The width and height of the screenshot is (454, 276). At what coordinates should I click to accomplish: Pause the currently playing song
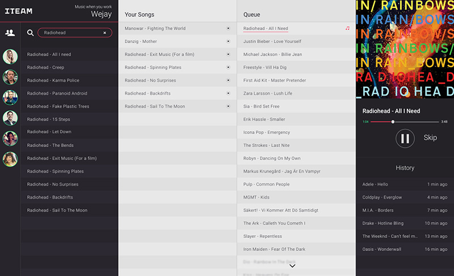click(405, 139)
